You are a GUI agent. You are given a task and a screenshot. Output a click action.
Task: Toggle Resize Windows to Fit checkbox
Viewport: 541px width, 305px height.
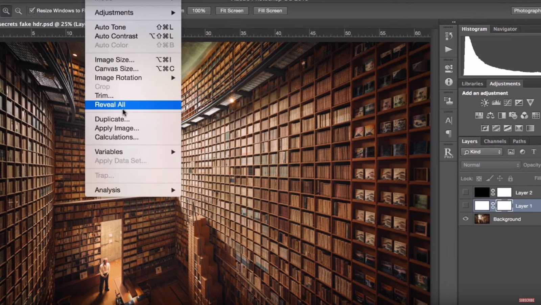32,10
